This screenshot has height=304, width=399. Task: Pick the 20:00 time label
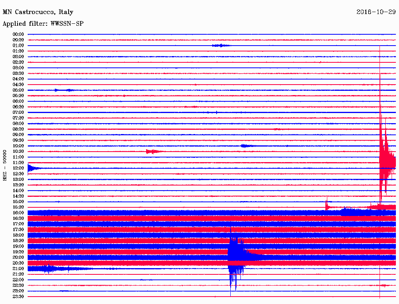[18, 257]
